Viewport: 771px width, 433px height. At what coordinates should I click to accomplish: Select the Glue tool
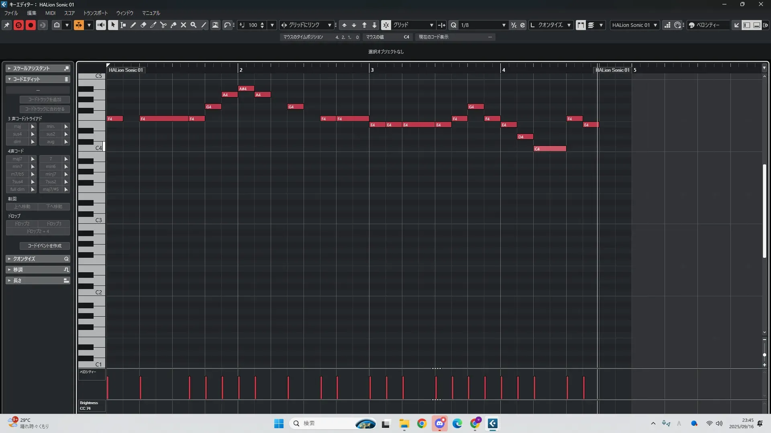pos(173,25)
